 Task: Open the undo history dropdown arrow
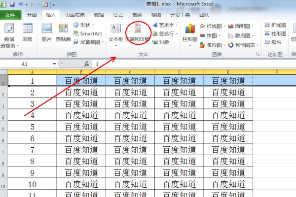(x=26, y=4)
